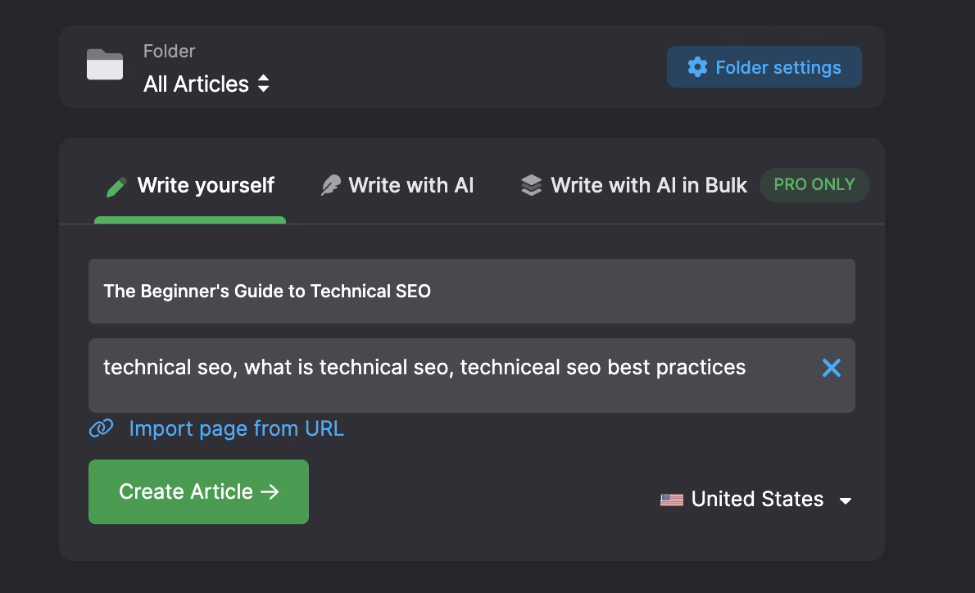The image size is (975, 593).
Task: Select the pencil icon on Write yourself tab
Action: tap(116, 185)
